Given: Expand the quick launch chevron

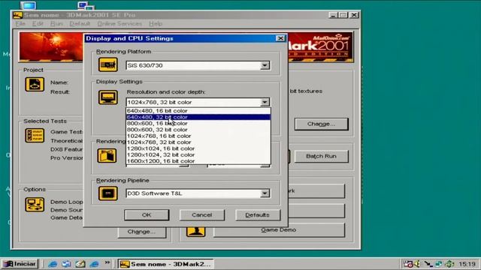Looking at the screenshot, I should click(107, 262).
